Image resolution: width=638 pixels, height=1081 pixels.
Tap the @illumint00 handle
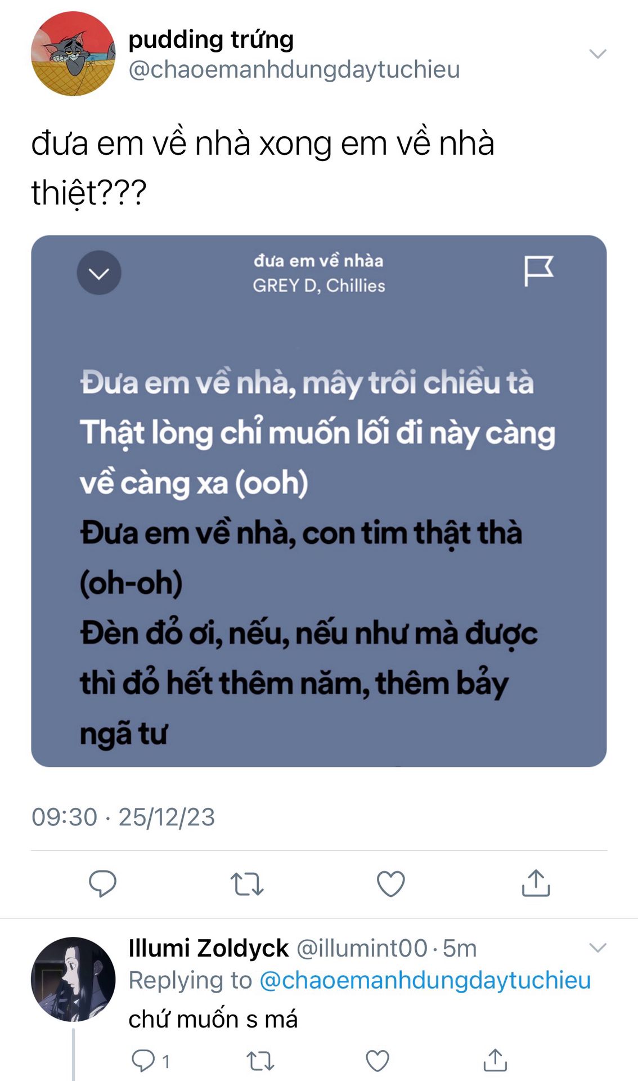[x=362, y=949]
